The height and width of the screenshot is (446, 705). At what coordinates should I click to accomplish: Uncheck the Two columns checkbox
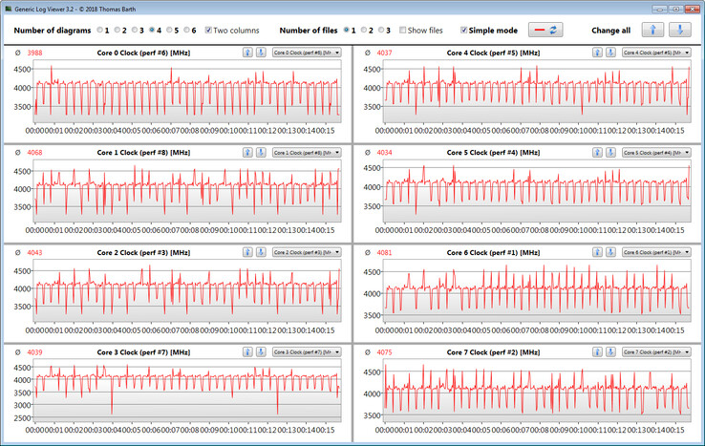click(209, 31)
